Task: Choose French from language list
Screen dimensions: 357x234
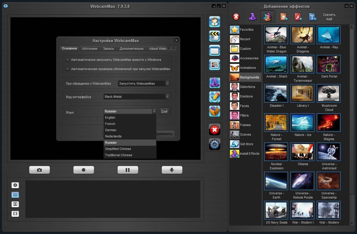Action: [130, 124]
